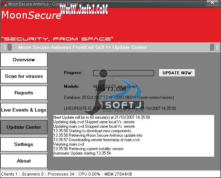Show Live Events & Logs
The width and height of the screenshot is (221, 178).
(24, 110)
